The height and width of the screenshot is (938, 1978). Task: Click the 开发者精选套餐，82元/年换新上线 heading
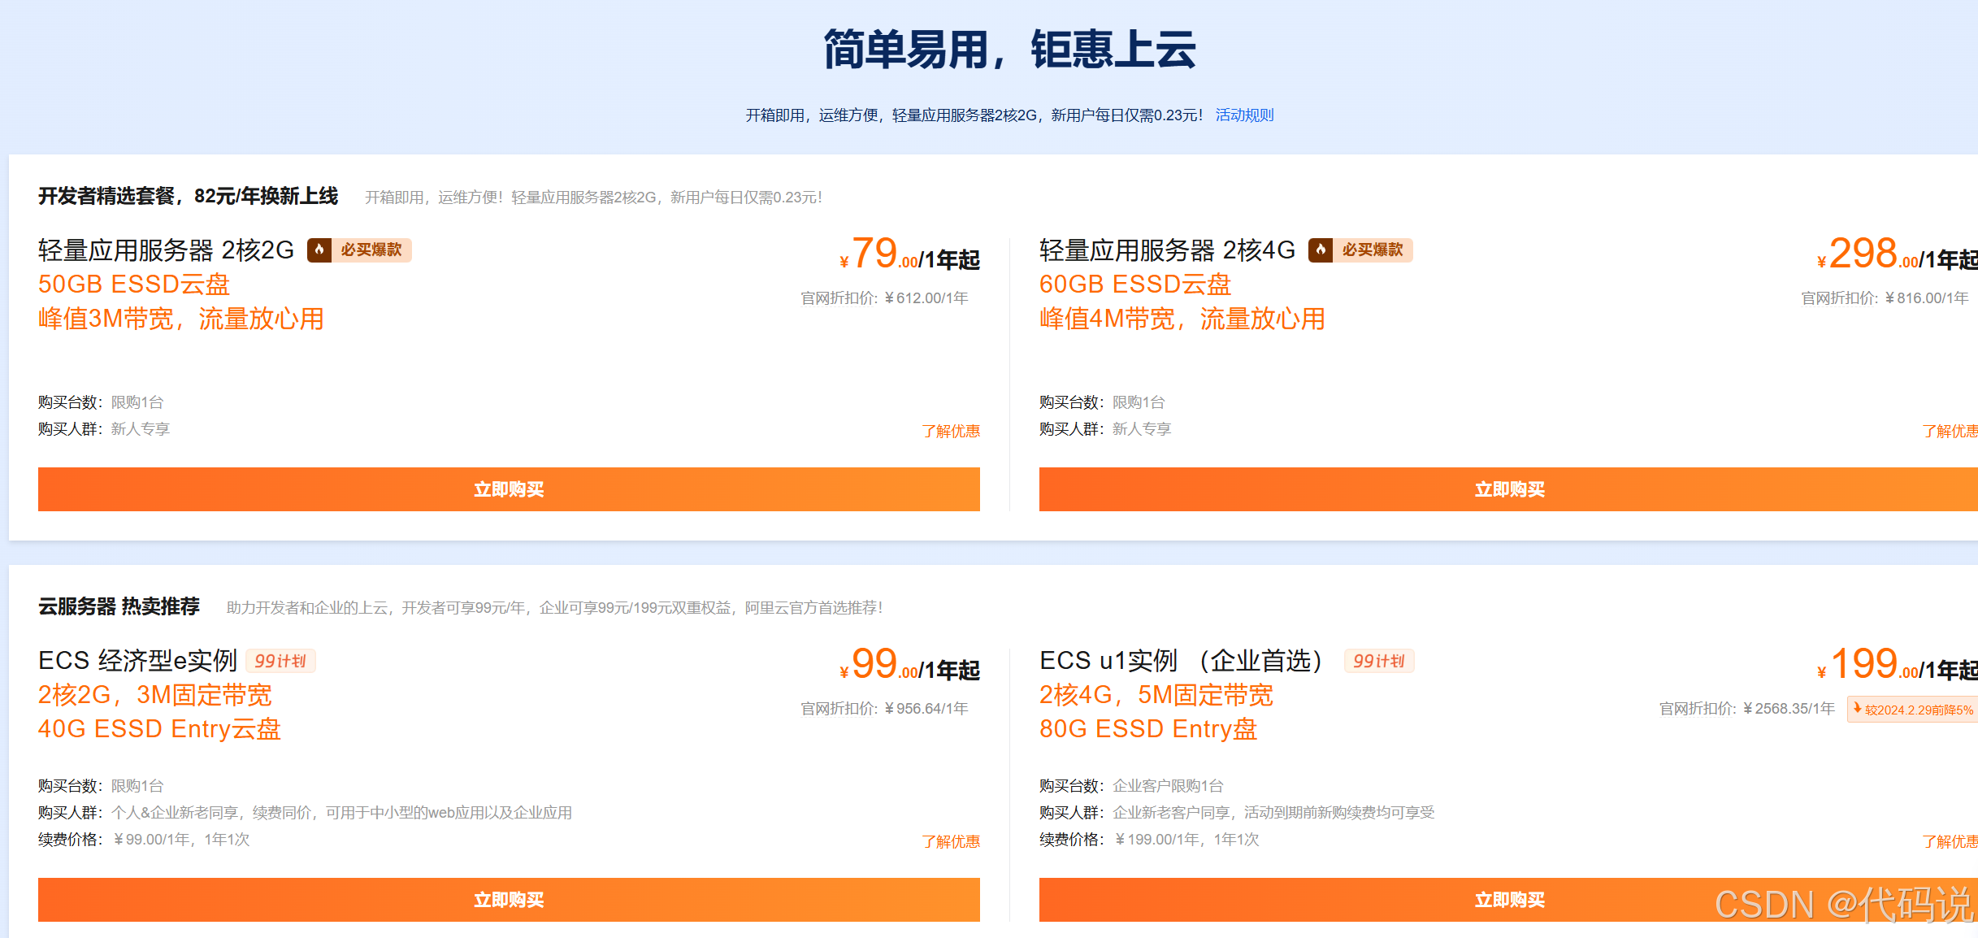tap(188, 196)
